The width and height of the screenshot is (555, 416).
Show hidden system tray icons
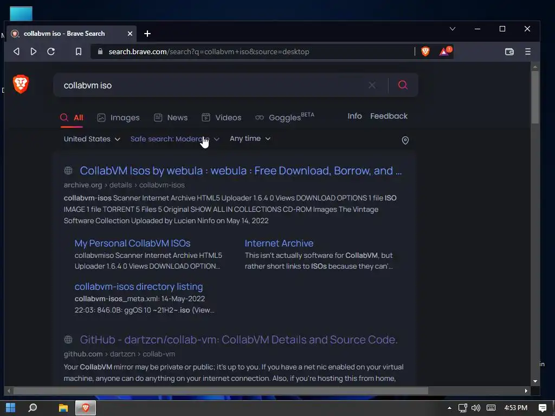click(x=449, y=408)
